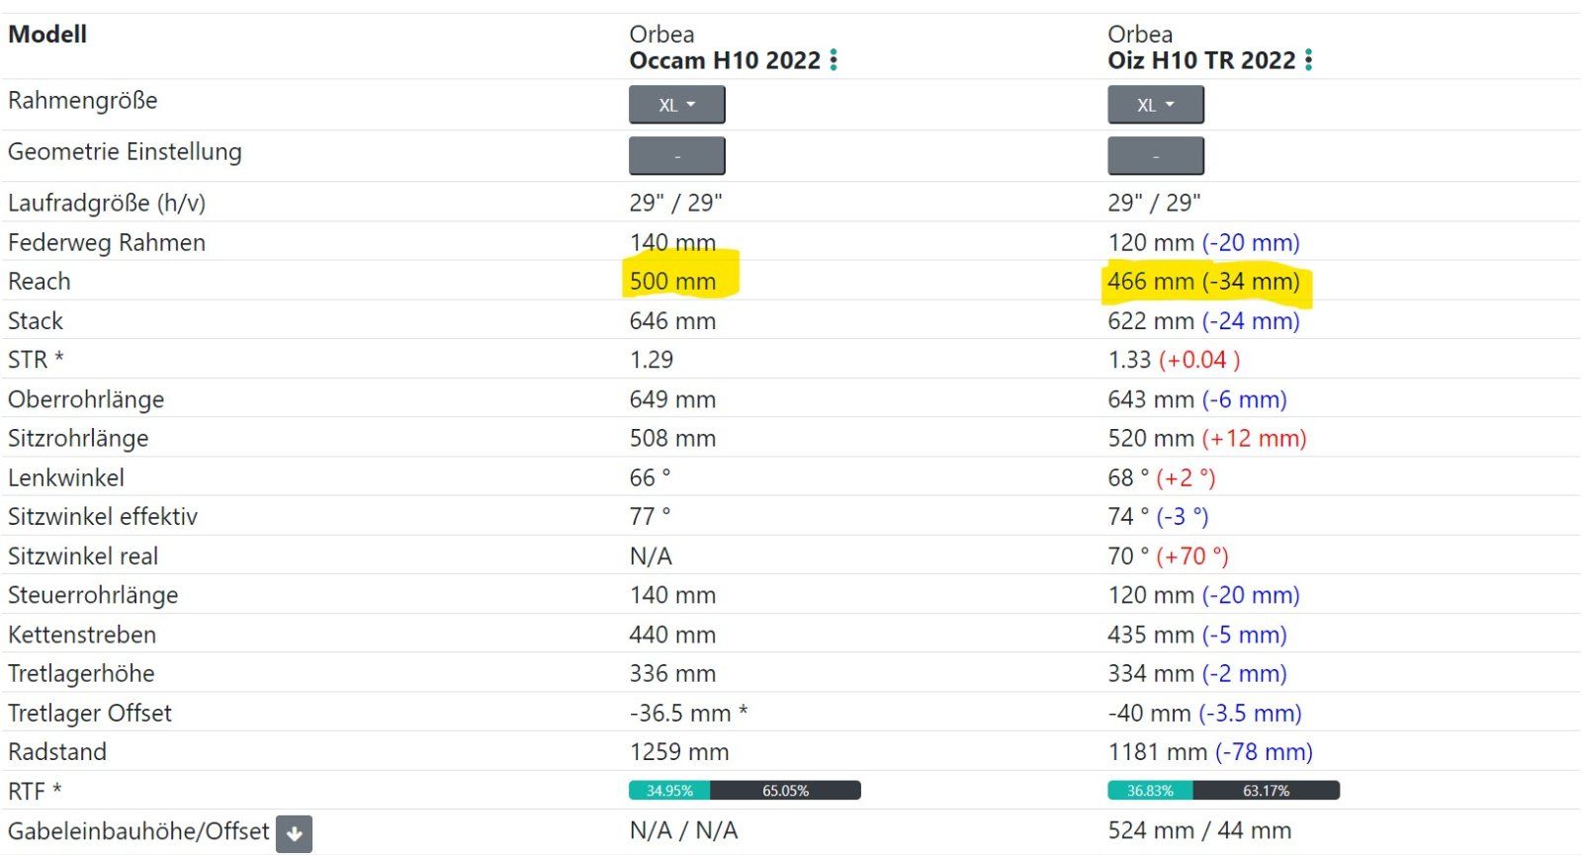Image resolution: width=1582 pixels, height=855 pixels.
Task: Click the dark 65.05% segment of the Occam RTF bar
Action: coord(785,791)
